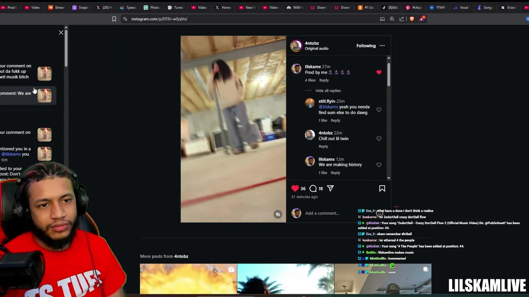Toggle the Following button for 4ntobz
529x297 pixels.
(366, 46)
